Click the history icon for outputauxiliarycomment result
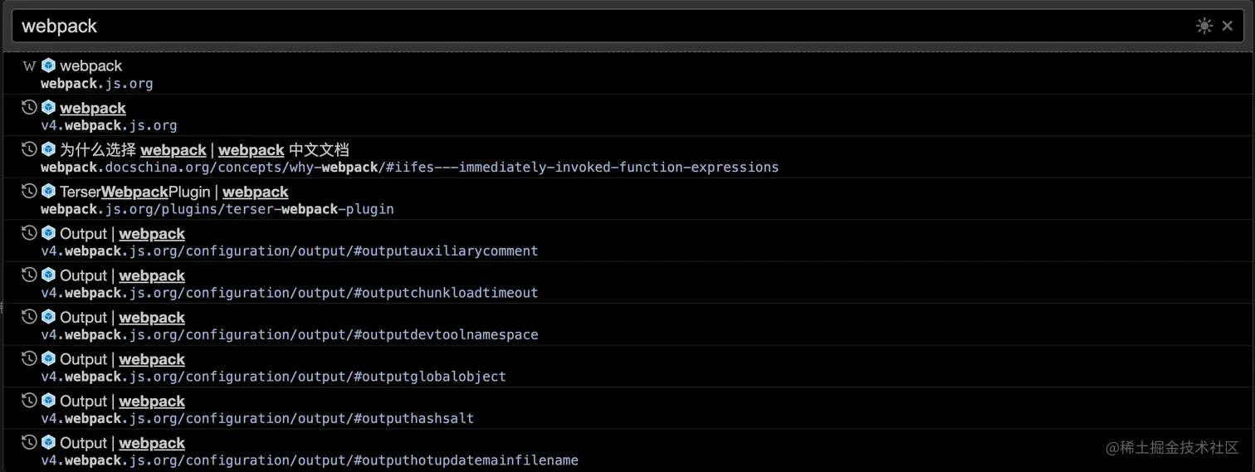 [x=29, y=233]
